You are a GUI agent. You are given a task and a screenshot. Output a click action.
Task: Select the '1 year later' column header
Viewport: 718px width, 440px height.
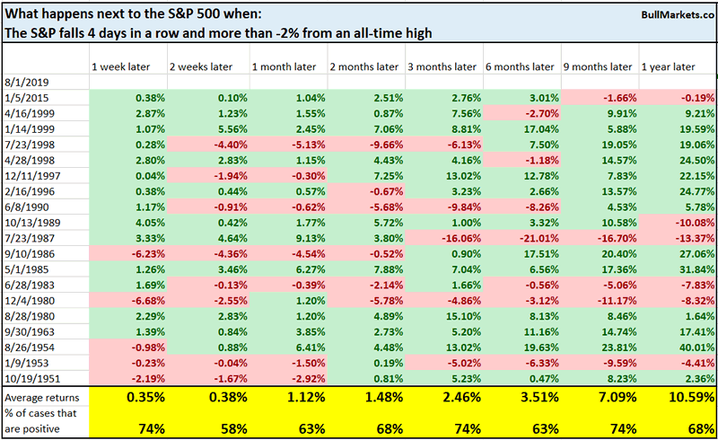pyautogui.click(x=670, y=67)
